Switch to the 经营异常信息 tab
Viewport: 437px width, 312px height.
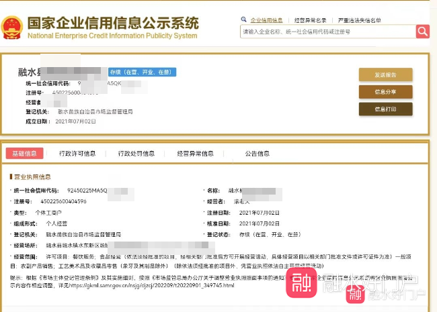click(196, 154)
